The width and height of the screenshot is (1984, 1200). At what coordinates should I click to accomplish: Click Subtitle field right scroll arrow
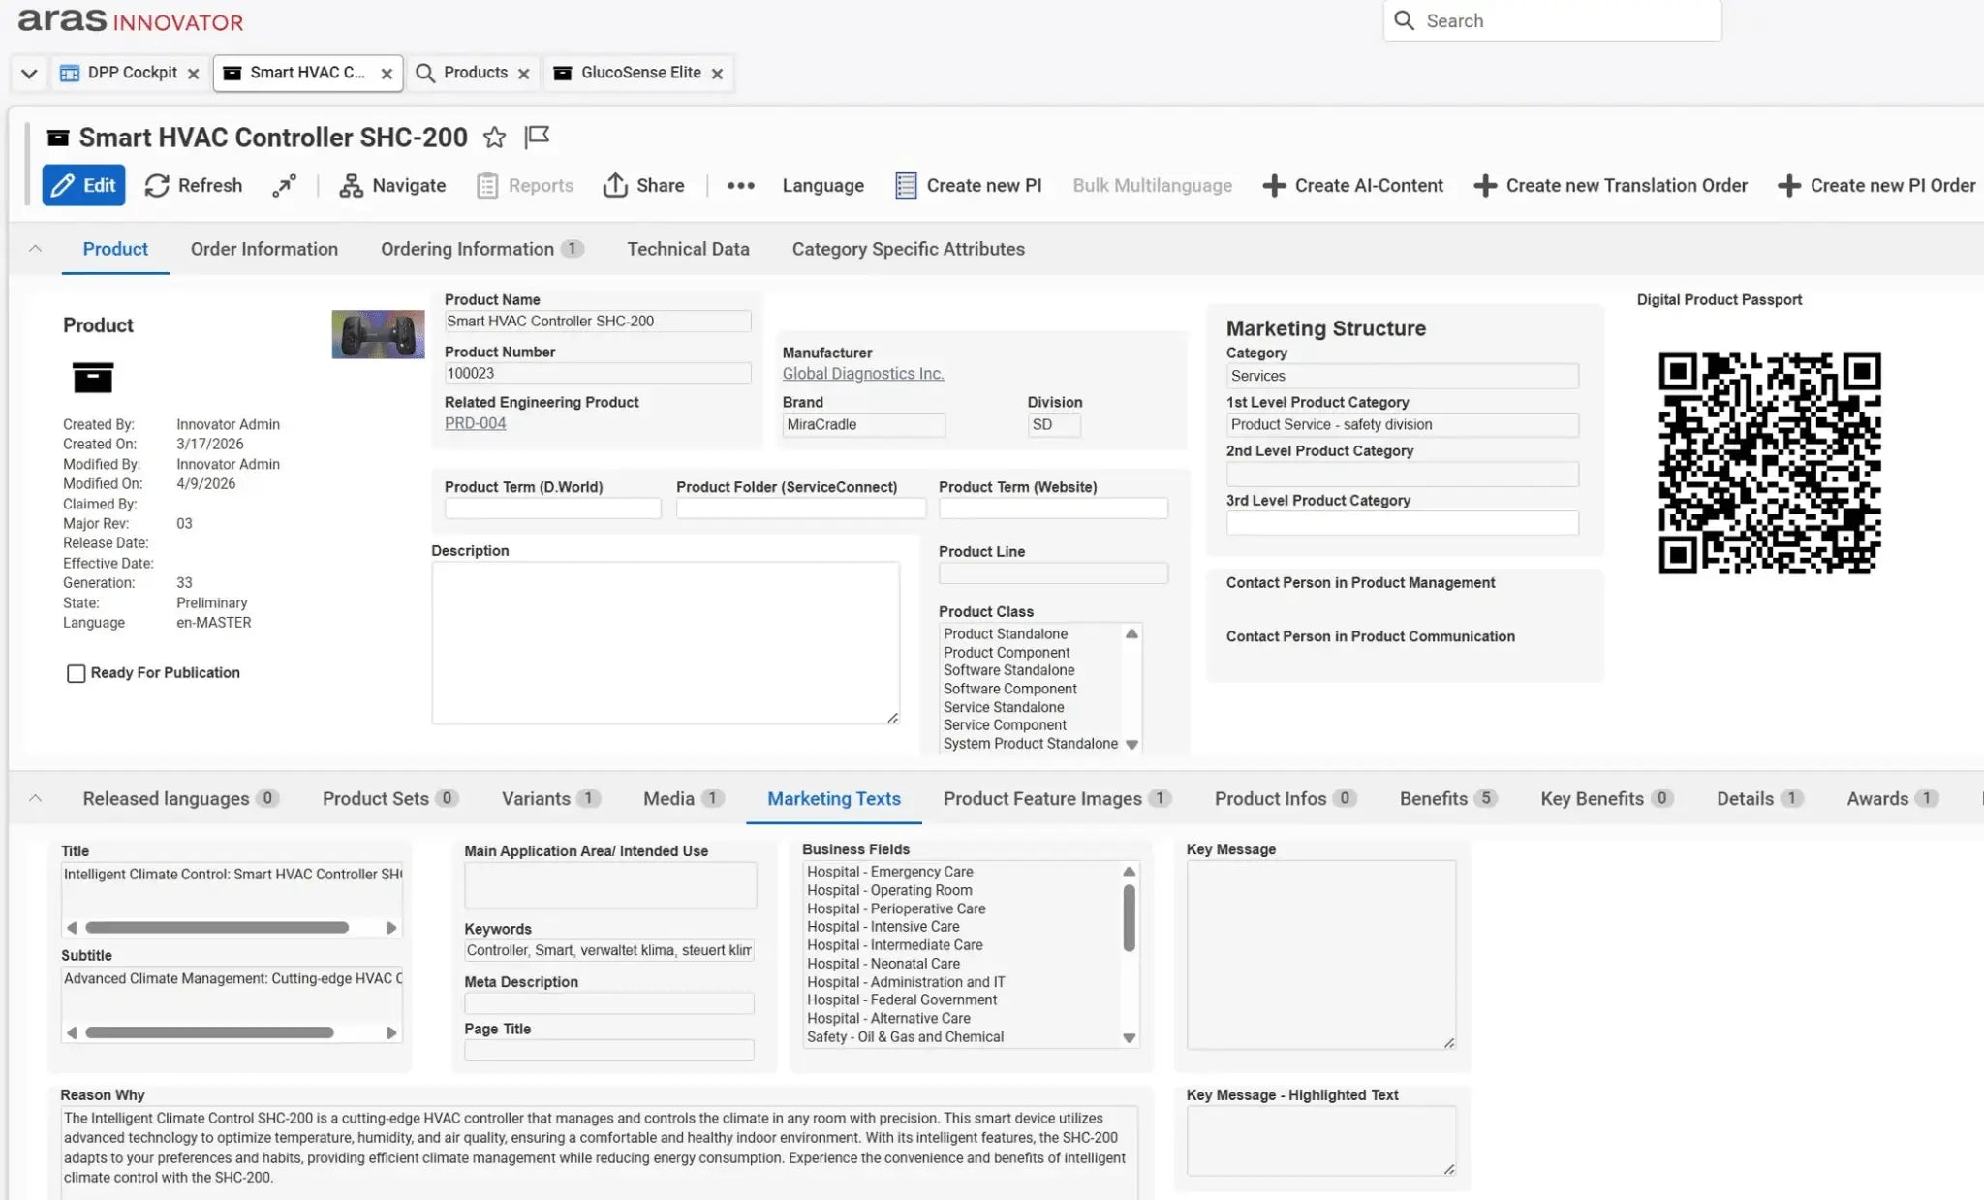pos(391,1032)
